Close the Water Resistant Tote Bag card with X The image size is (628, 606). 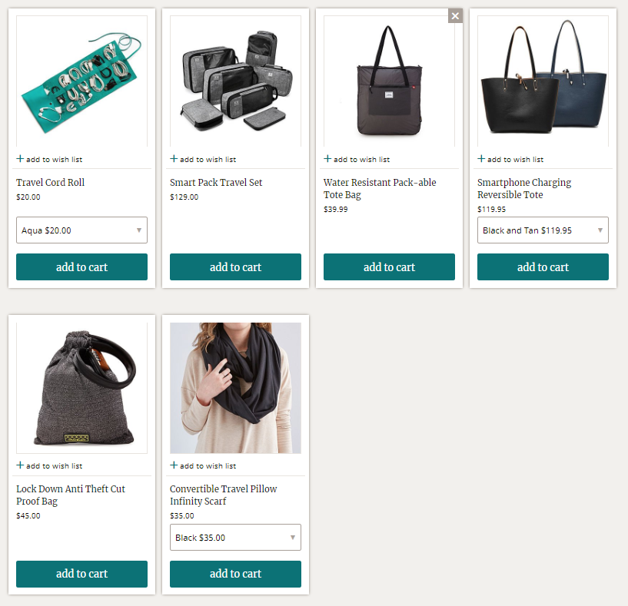(455, 16)
